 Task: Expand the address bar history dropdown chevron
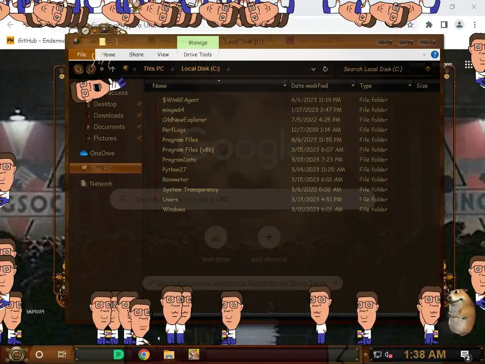(314, 69)
